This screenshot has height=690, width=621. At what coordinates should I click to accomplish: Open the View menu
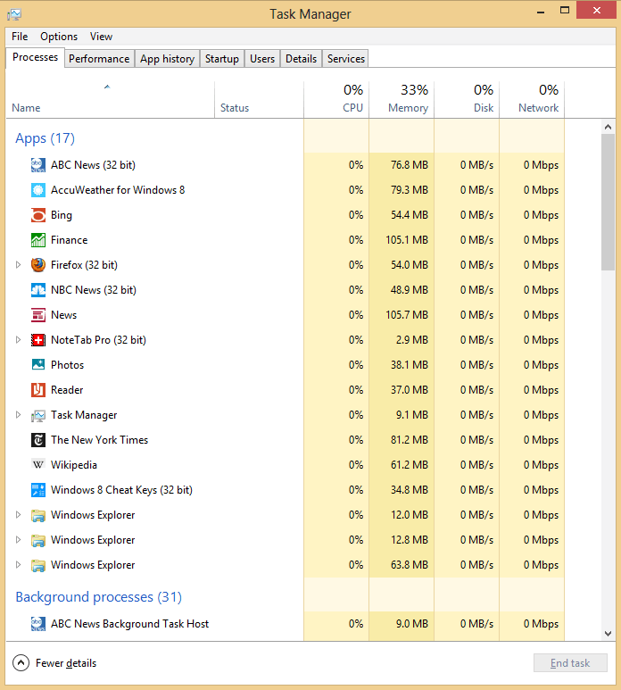(101, 37)
